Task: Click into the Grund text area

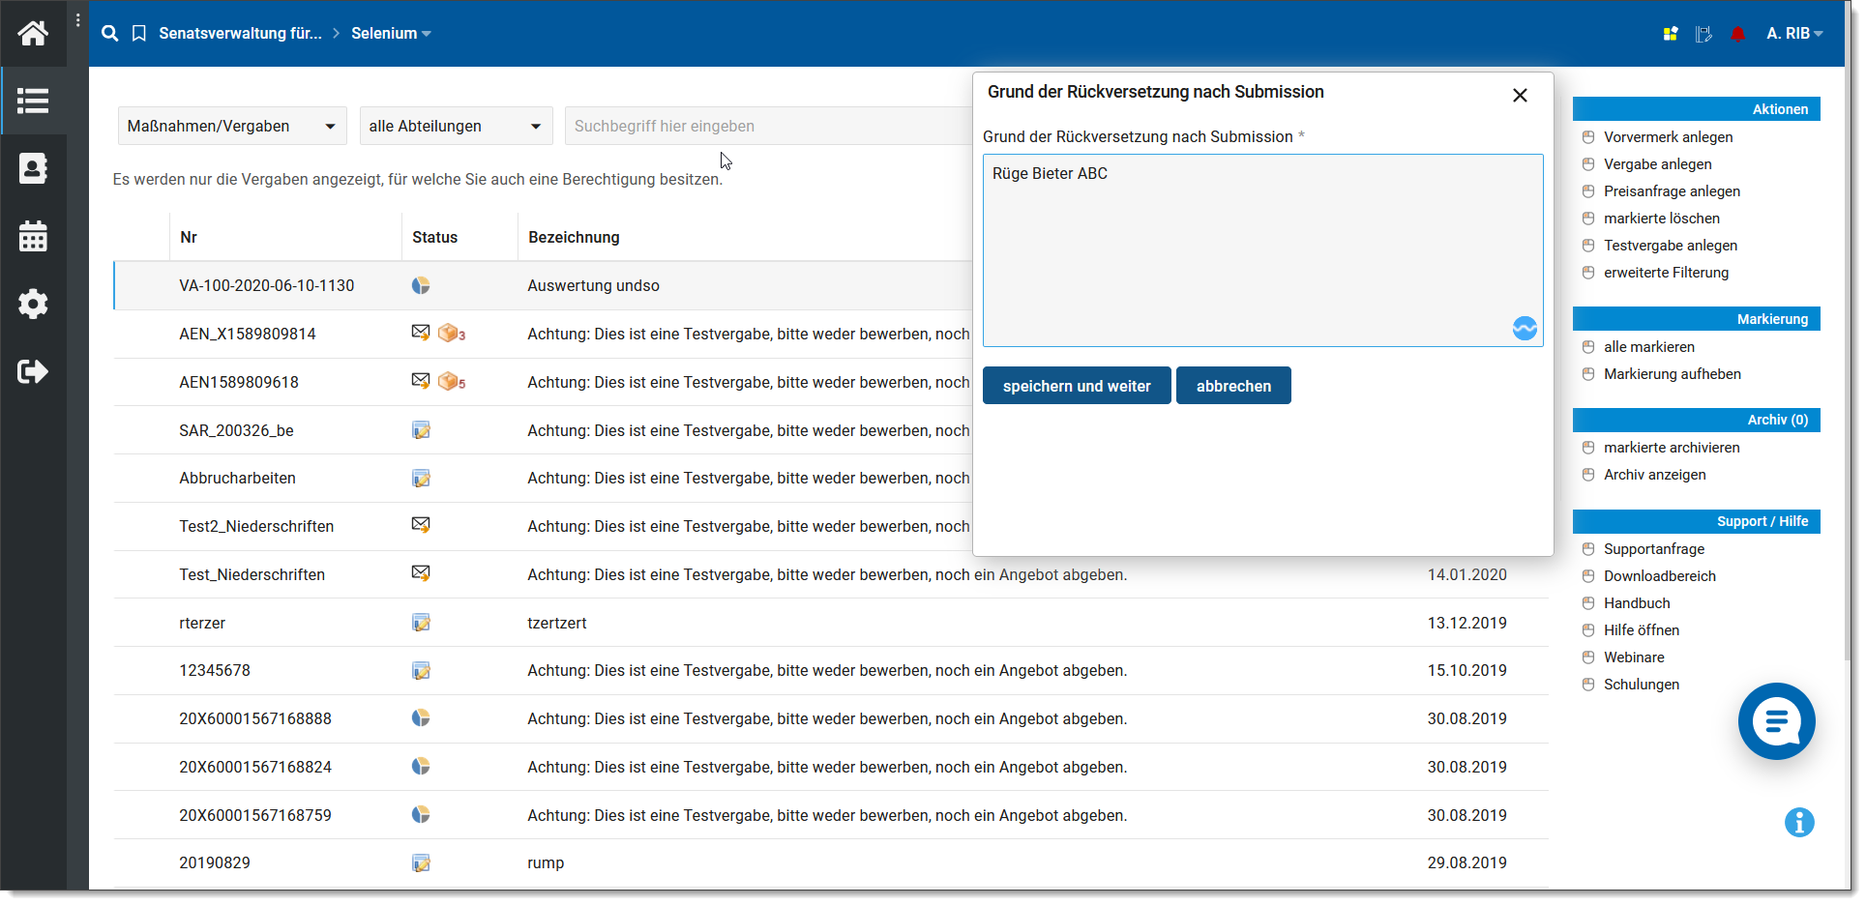Action: pyautogui.click(x=1262, y=250)
